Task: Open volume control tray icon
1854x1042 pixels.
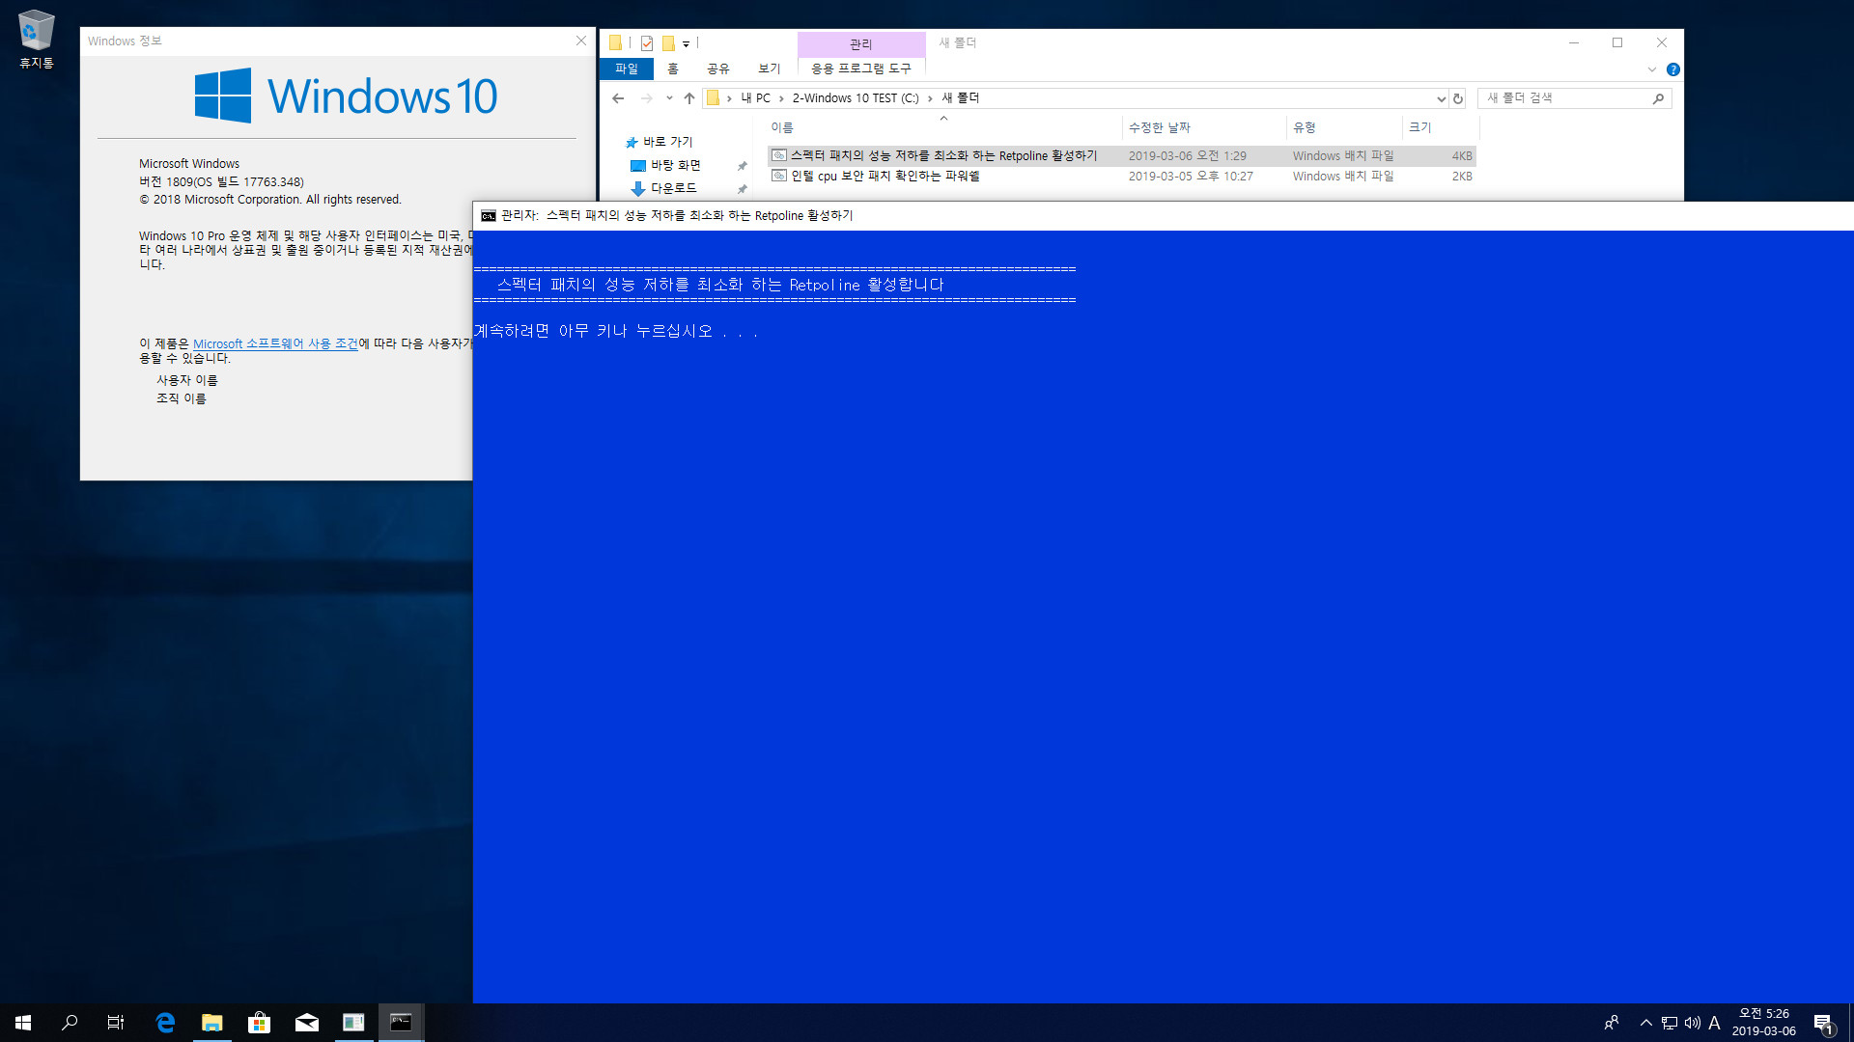Action: tap(1692, 1023)
